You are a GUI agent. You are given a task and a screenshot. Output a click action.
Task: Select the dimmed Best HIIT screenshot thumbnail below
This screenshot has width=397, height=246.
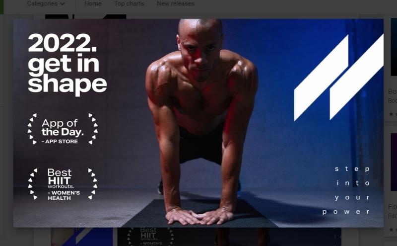(x=229, y=237)
